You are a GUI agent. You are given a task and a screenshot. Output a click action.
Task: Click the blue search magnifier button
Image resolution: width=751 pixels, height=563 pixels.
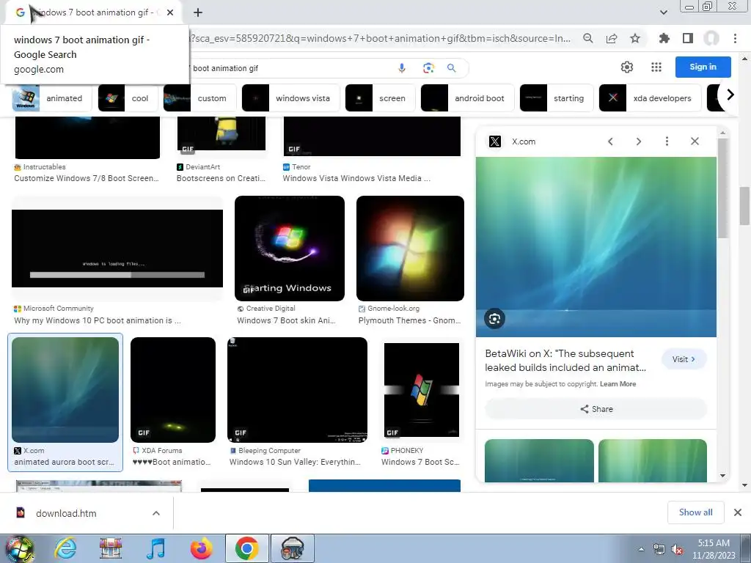[451, 68]
